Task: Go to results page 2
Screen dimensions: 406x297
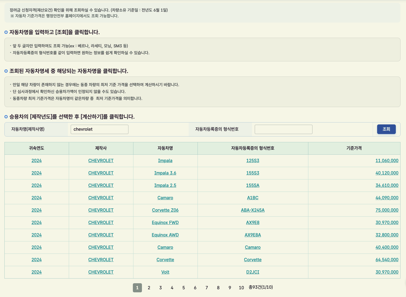Action: 149,288
